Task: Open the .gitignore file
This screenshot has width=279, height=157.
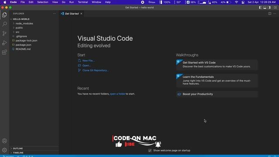Action: (21, 36)
